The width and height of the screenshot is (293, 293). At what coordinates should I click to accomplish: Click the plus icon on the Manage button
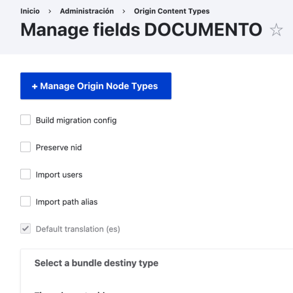point(35,86)
